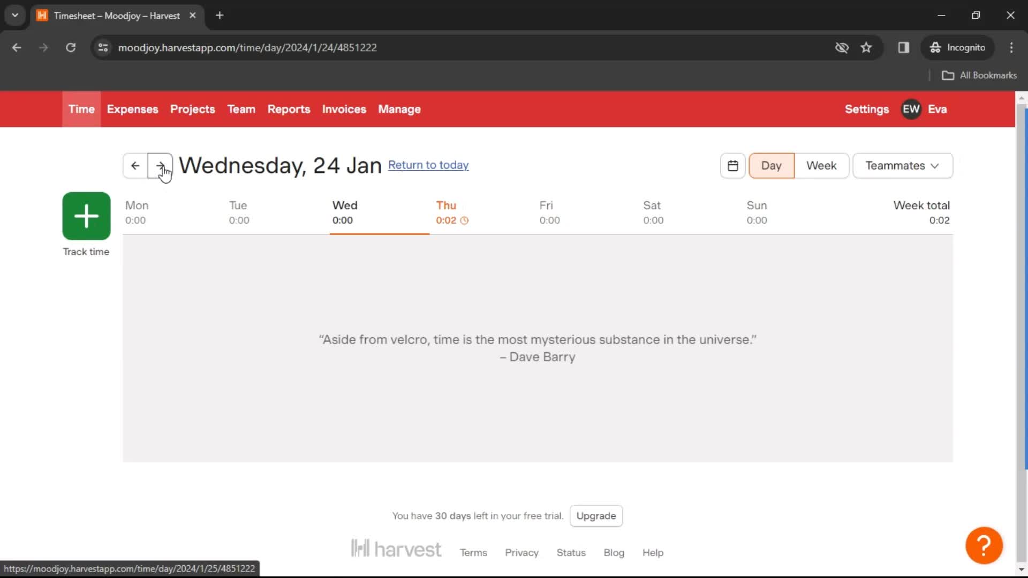Click the warning icon next to Thu 0:02

pyautogui.click(x=465, y=220)
